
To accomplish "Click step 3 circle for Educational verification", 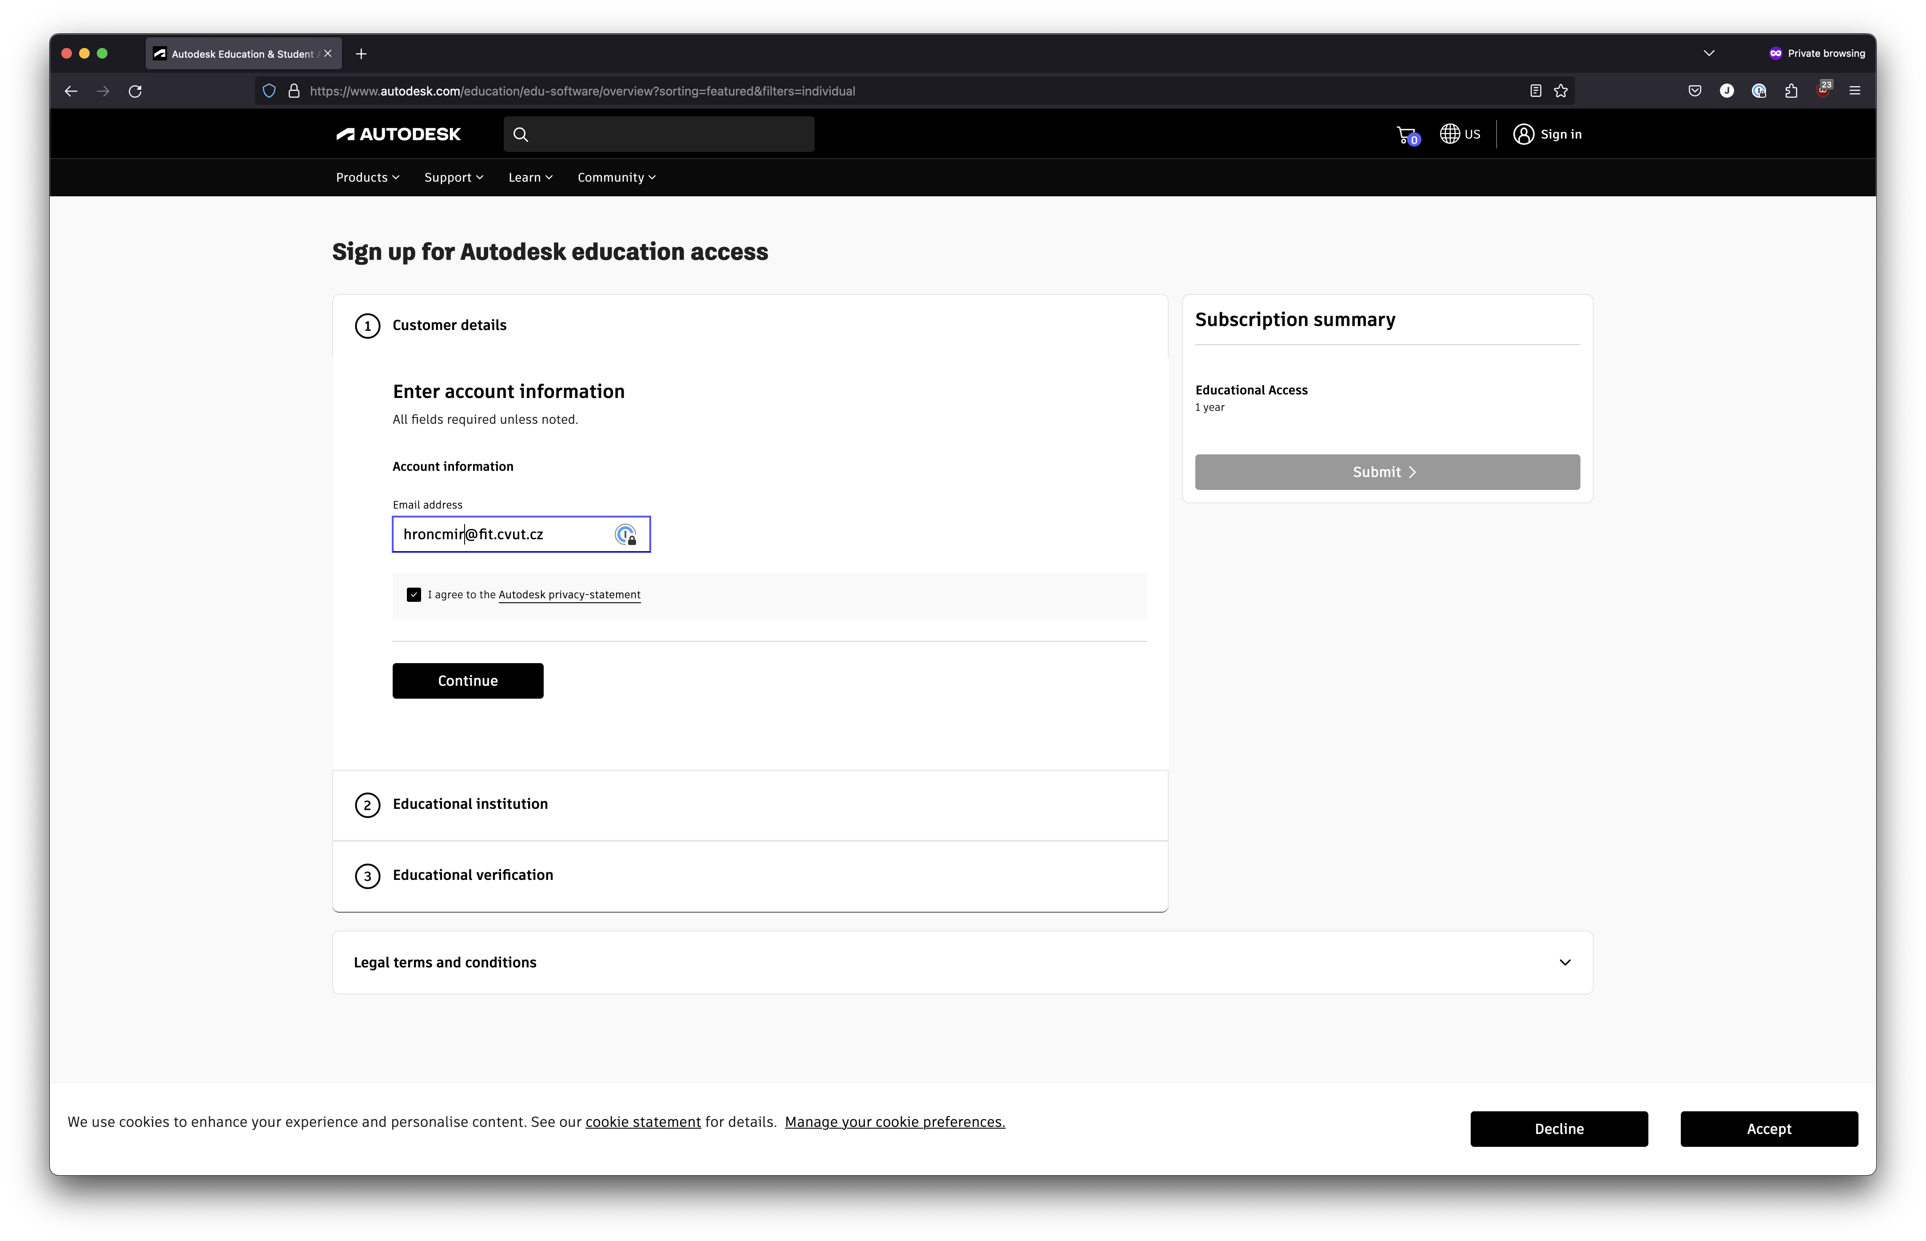I will coord(367,876).
